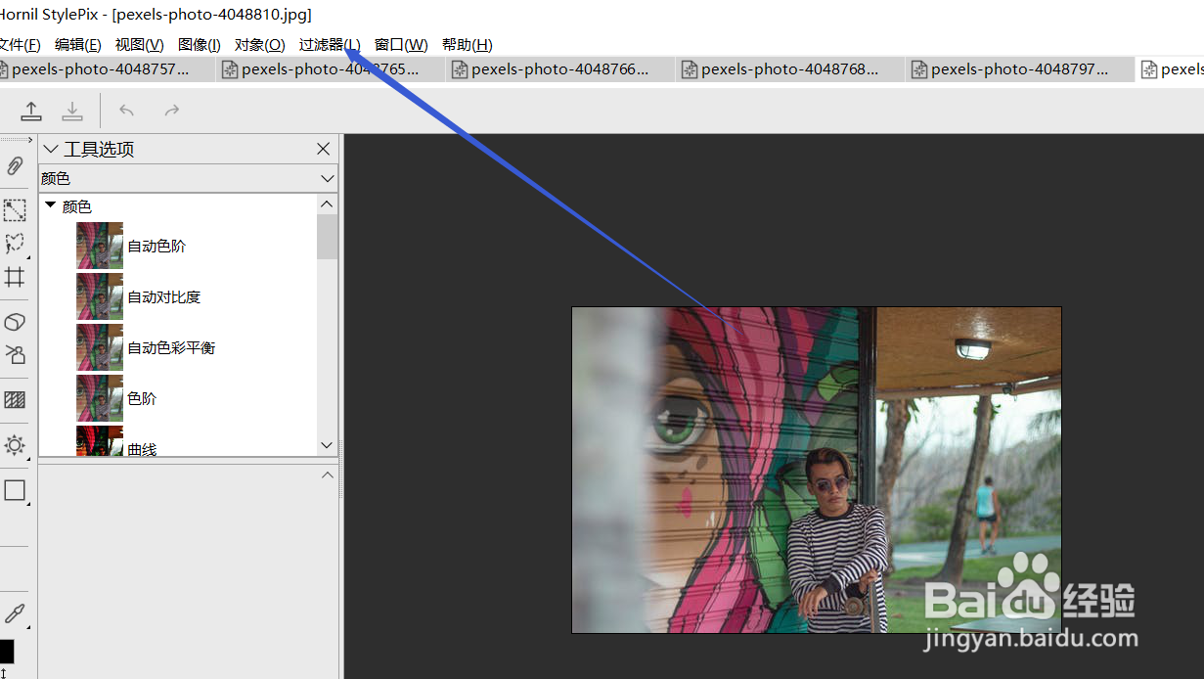1204x679 pixels.
Task: Select the lasso selection tool
Action: [15, 244]
